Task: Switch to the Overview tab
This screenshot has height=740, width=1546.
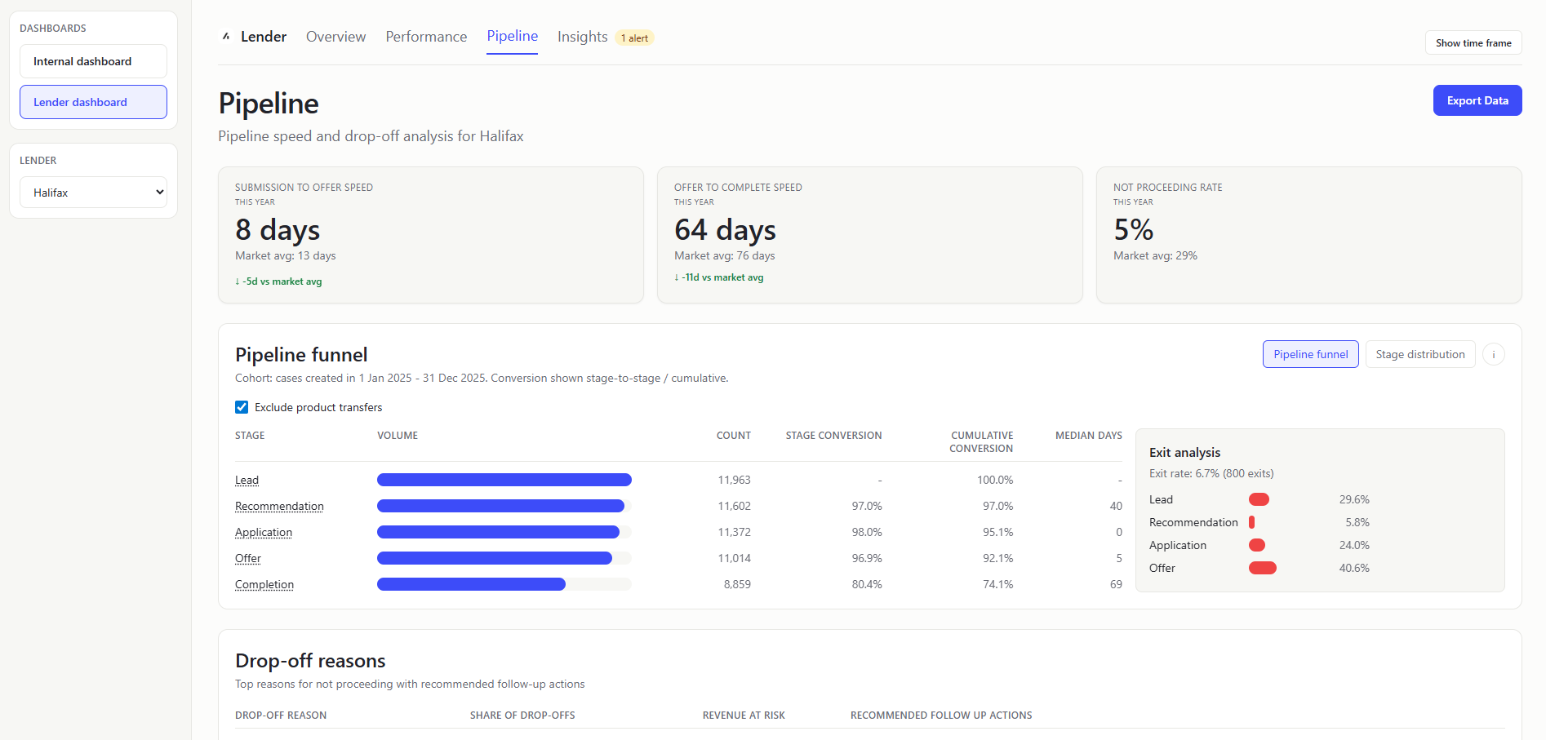Action: (335, 37)
